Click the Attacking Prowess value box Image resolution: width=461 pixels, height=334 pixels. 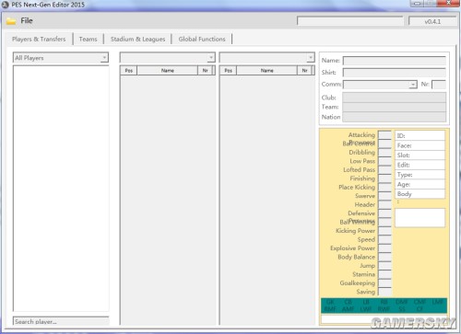click(384, 134)
